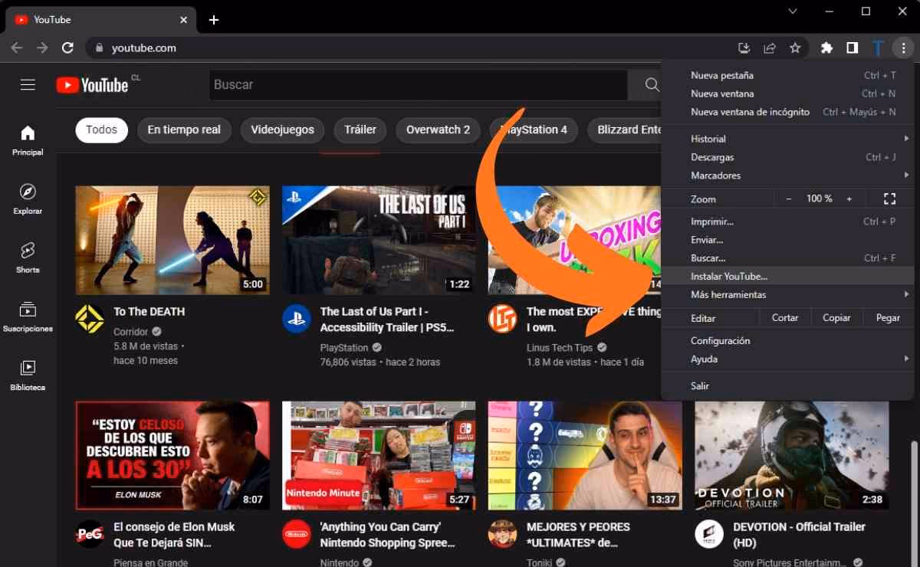Click the share page icon in address bar
Image resolution: width=920 pixels, height=567 pixels.
[x=769, y=48]
